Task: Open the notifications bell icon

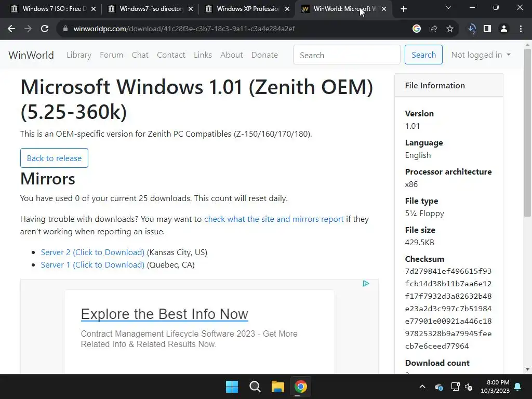Action: pos(518,387)
